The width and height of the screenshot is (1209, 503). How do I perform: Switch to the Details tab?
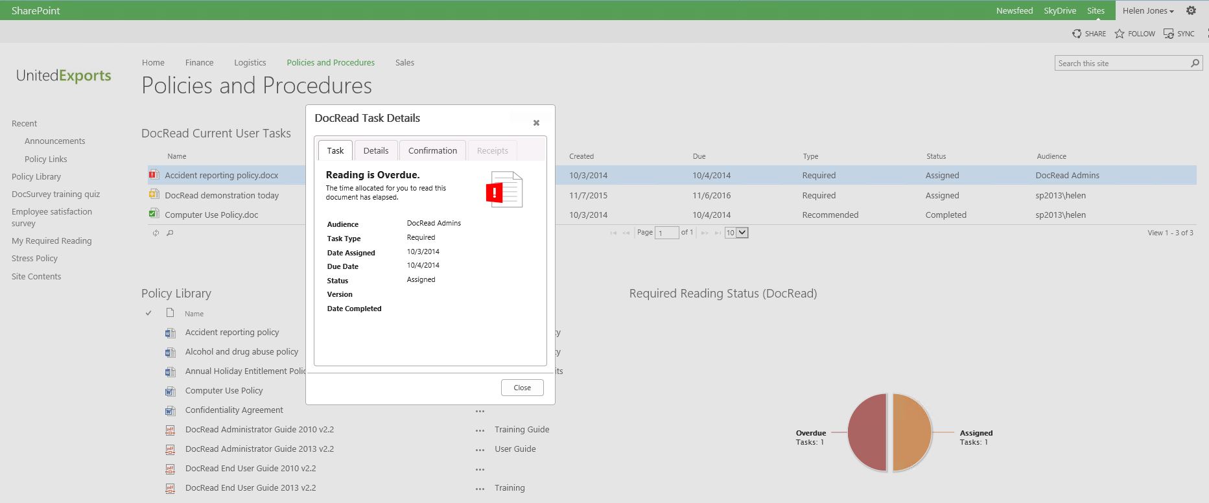pos(376,150)
